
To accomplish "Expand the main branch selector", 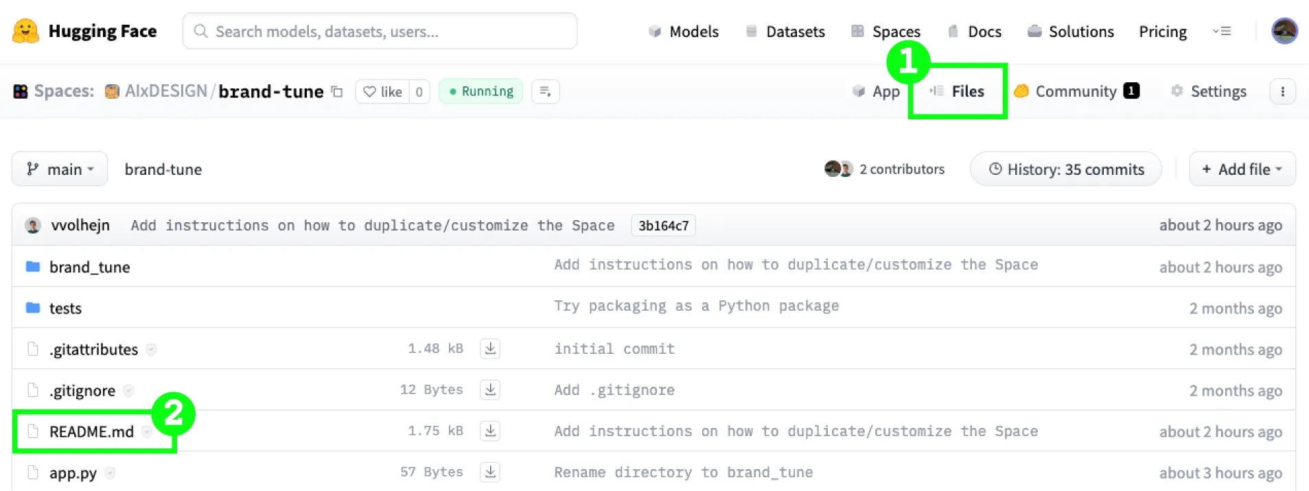I will [60, 169].
